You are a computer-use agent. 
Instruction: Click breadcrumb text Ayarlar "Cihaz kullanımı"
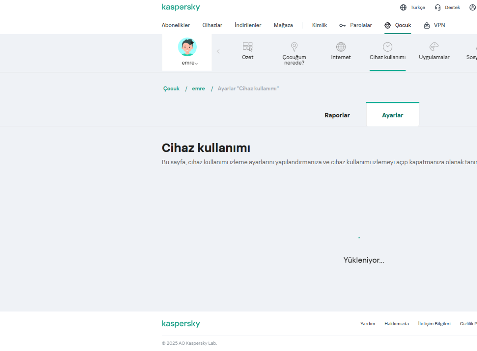pos(248,88)
